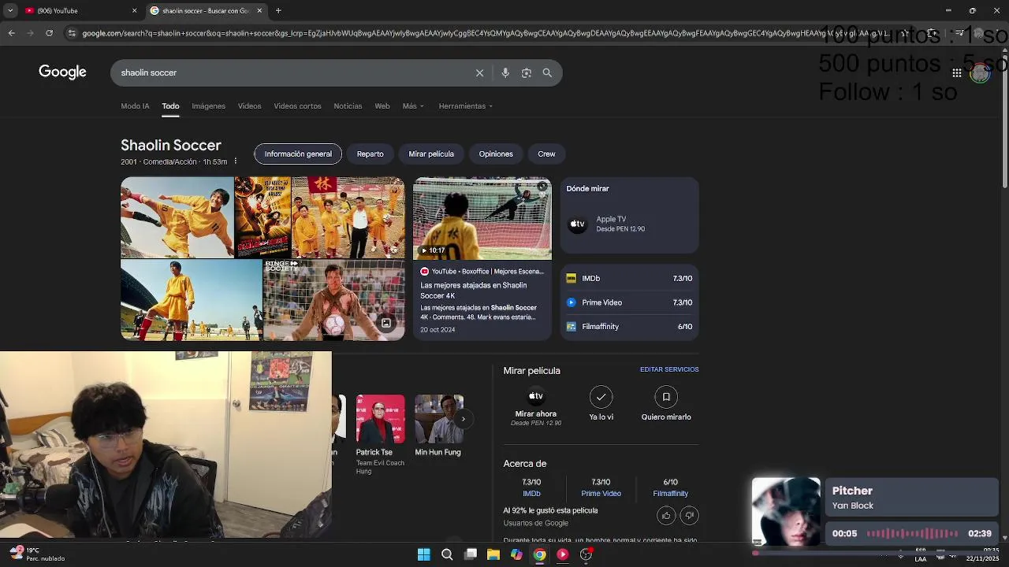
Task: Select the Imágenes tab
Action: (209, 106)
